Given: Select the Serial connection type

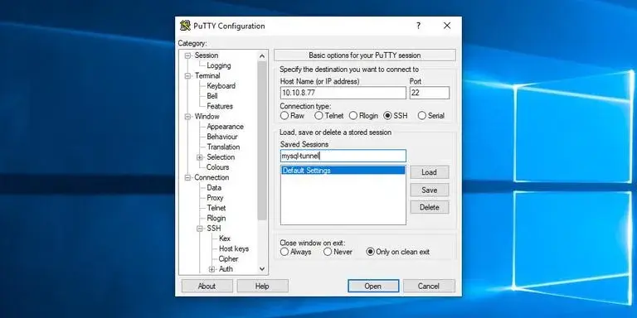Looking at the screenshot, I should 422,116.
